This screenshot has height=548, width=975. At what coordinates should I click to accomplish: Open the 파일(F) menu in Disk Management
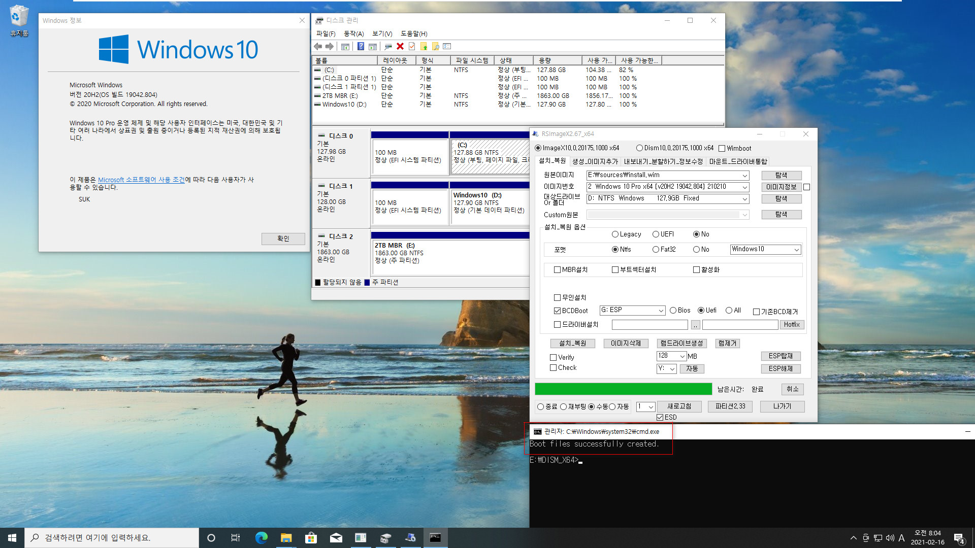tap(326, 33)
